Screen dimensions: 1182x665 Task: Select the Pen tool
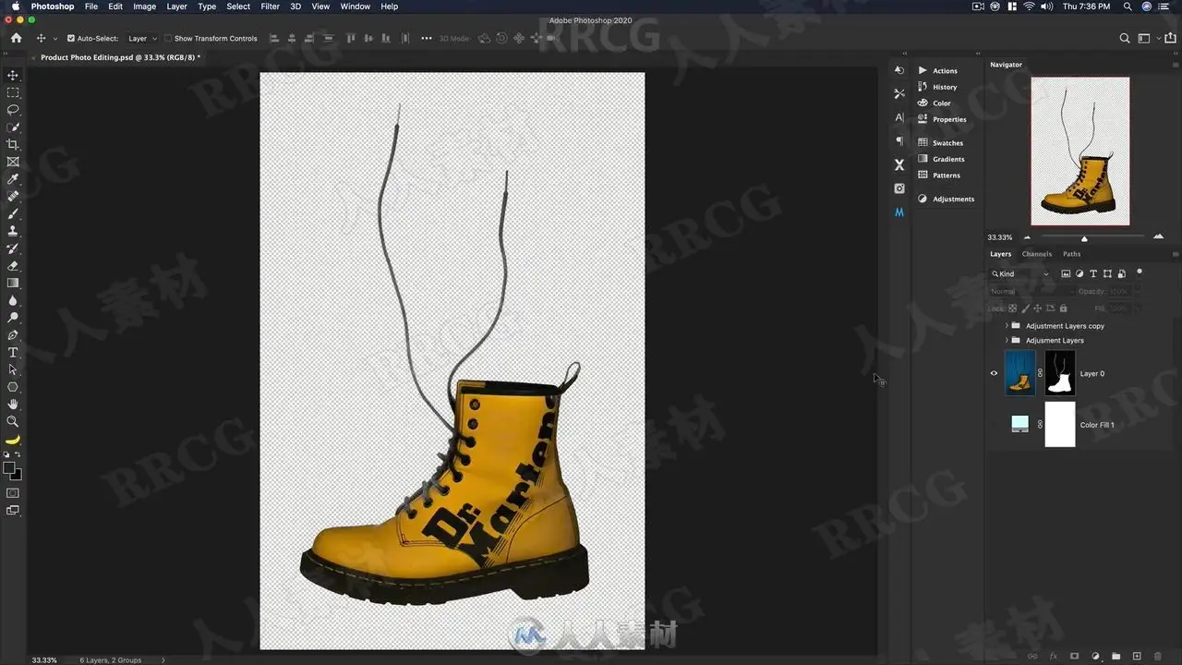(x=13, y=335)
